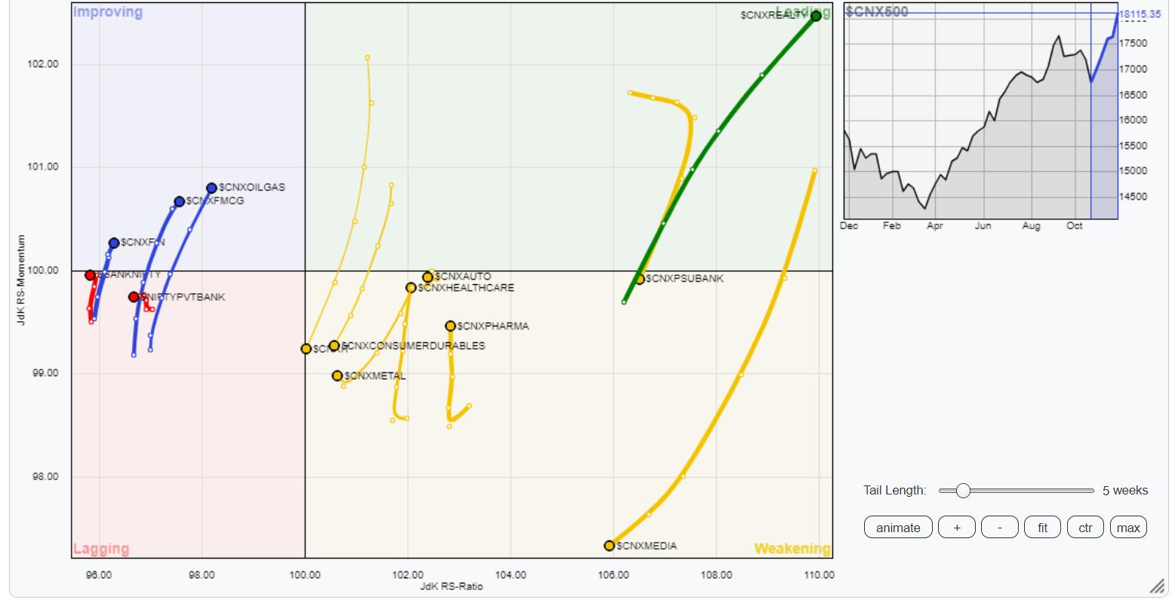
Task: Select the $CNXPSUBANK yellow marker
Action: click(640, 280)
